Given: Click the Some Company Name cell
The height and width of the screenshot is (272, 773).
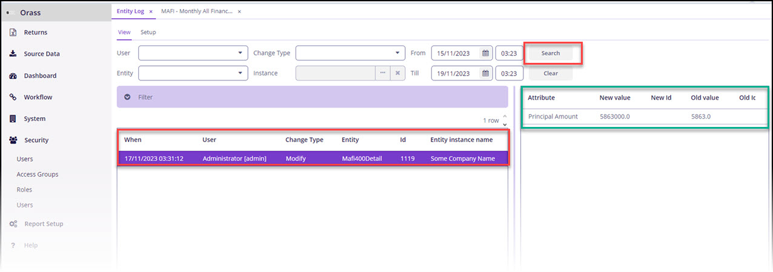Looking at the screenshot, I should 463,158.
